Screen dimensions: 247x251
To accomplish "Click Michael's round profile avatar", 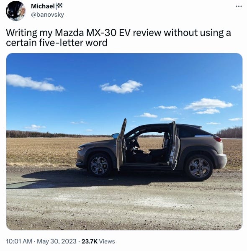I will 16,11.
